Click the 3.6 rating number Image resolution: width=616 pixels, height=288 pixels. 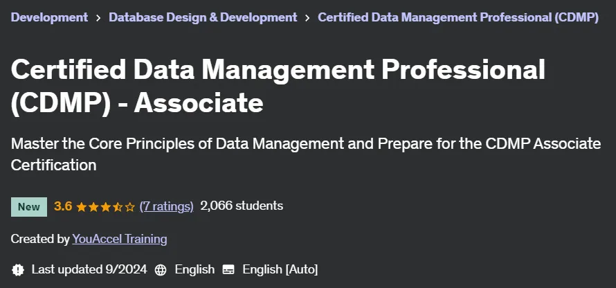[63, 206]
